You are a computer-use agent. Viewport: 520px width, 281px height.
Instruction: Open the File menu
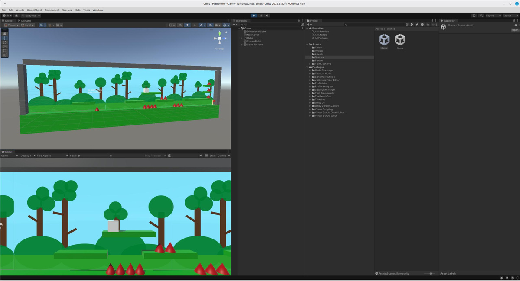click(4, 10)
